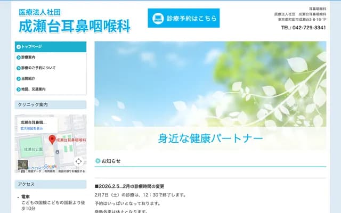Click the map camera controls icon
341x213 pixels.
[x=78, y=161]
